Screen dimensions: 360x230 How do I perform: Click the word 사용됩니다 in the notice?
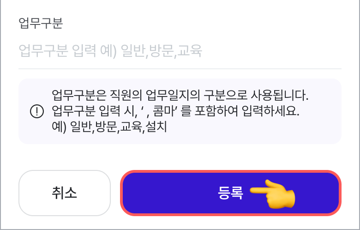pyautogui.click(x=280, y=95)
